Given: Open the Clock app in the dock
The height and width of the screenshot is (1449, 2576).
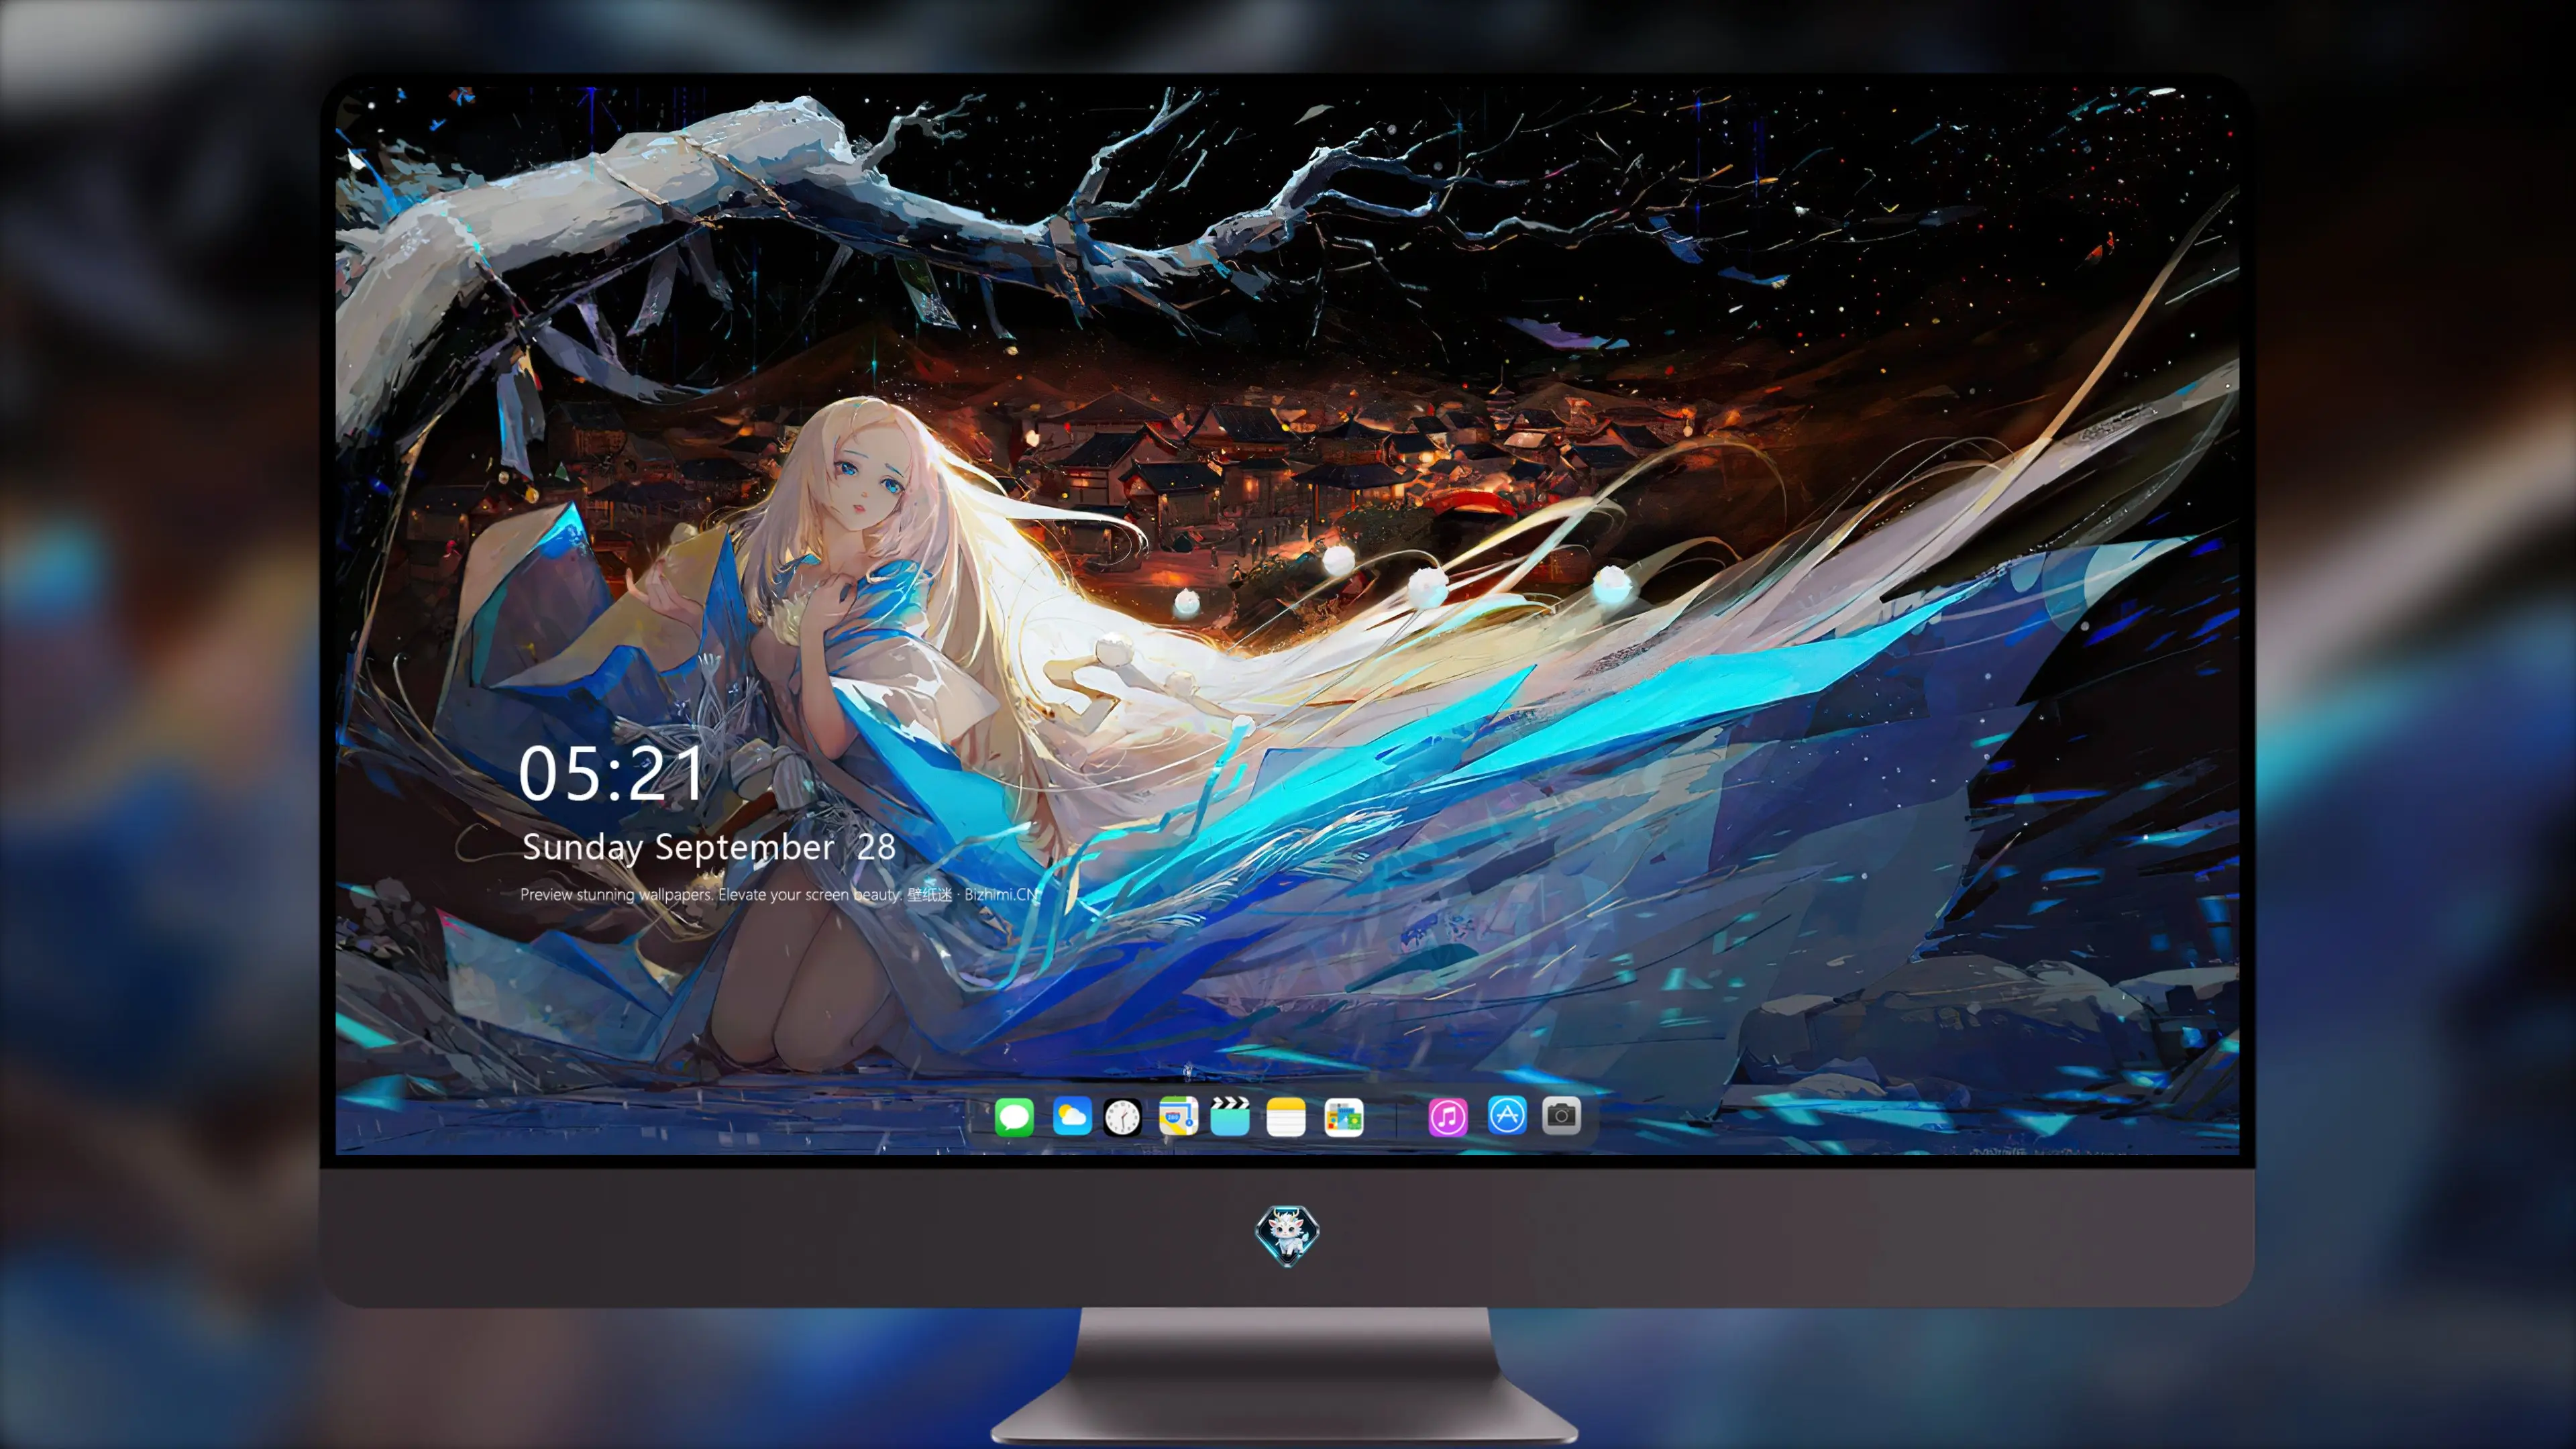Looking at the screenshot, I should tap(1122, 1117).
